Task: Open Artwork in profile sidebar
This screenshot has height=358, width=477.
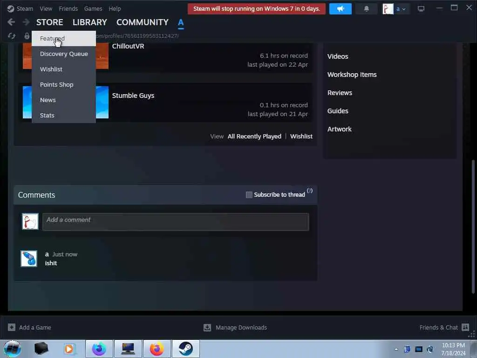Action: (x=340, y=129)
